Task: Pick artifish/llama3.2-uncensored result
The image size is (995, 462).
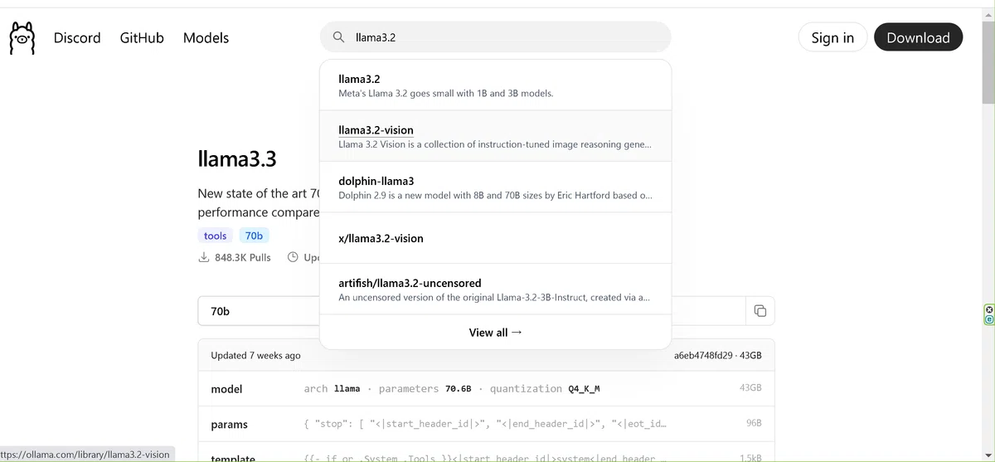Action: (495, 289)
